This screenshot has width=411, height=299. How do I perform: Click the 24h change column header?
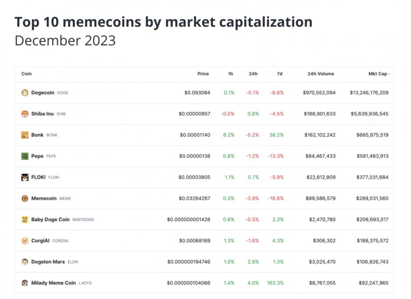click(x=253, y=74)
